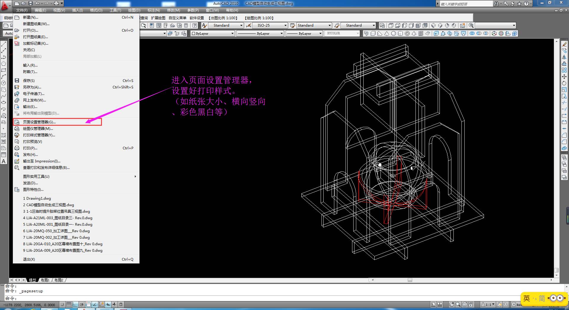569x310 pixels.
Task: Select the Line draw tool
Action: pyautogui.click(x=4, y=44)
